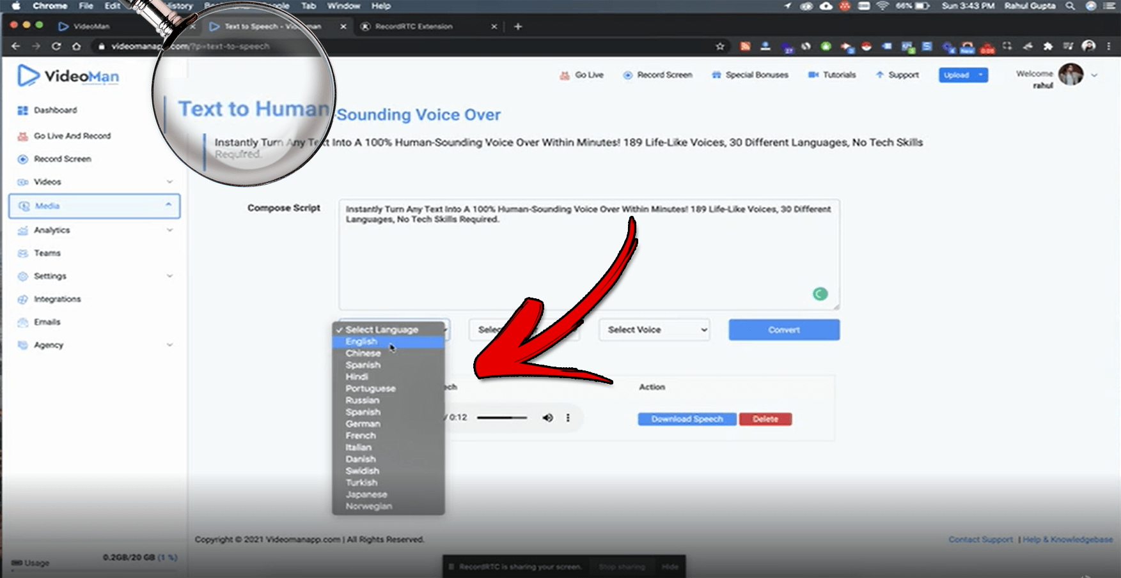Click Hide on RecordRTC sharing bar
The image size is (1121, 578).
[670, 567]
